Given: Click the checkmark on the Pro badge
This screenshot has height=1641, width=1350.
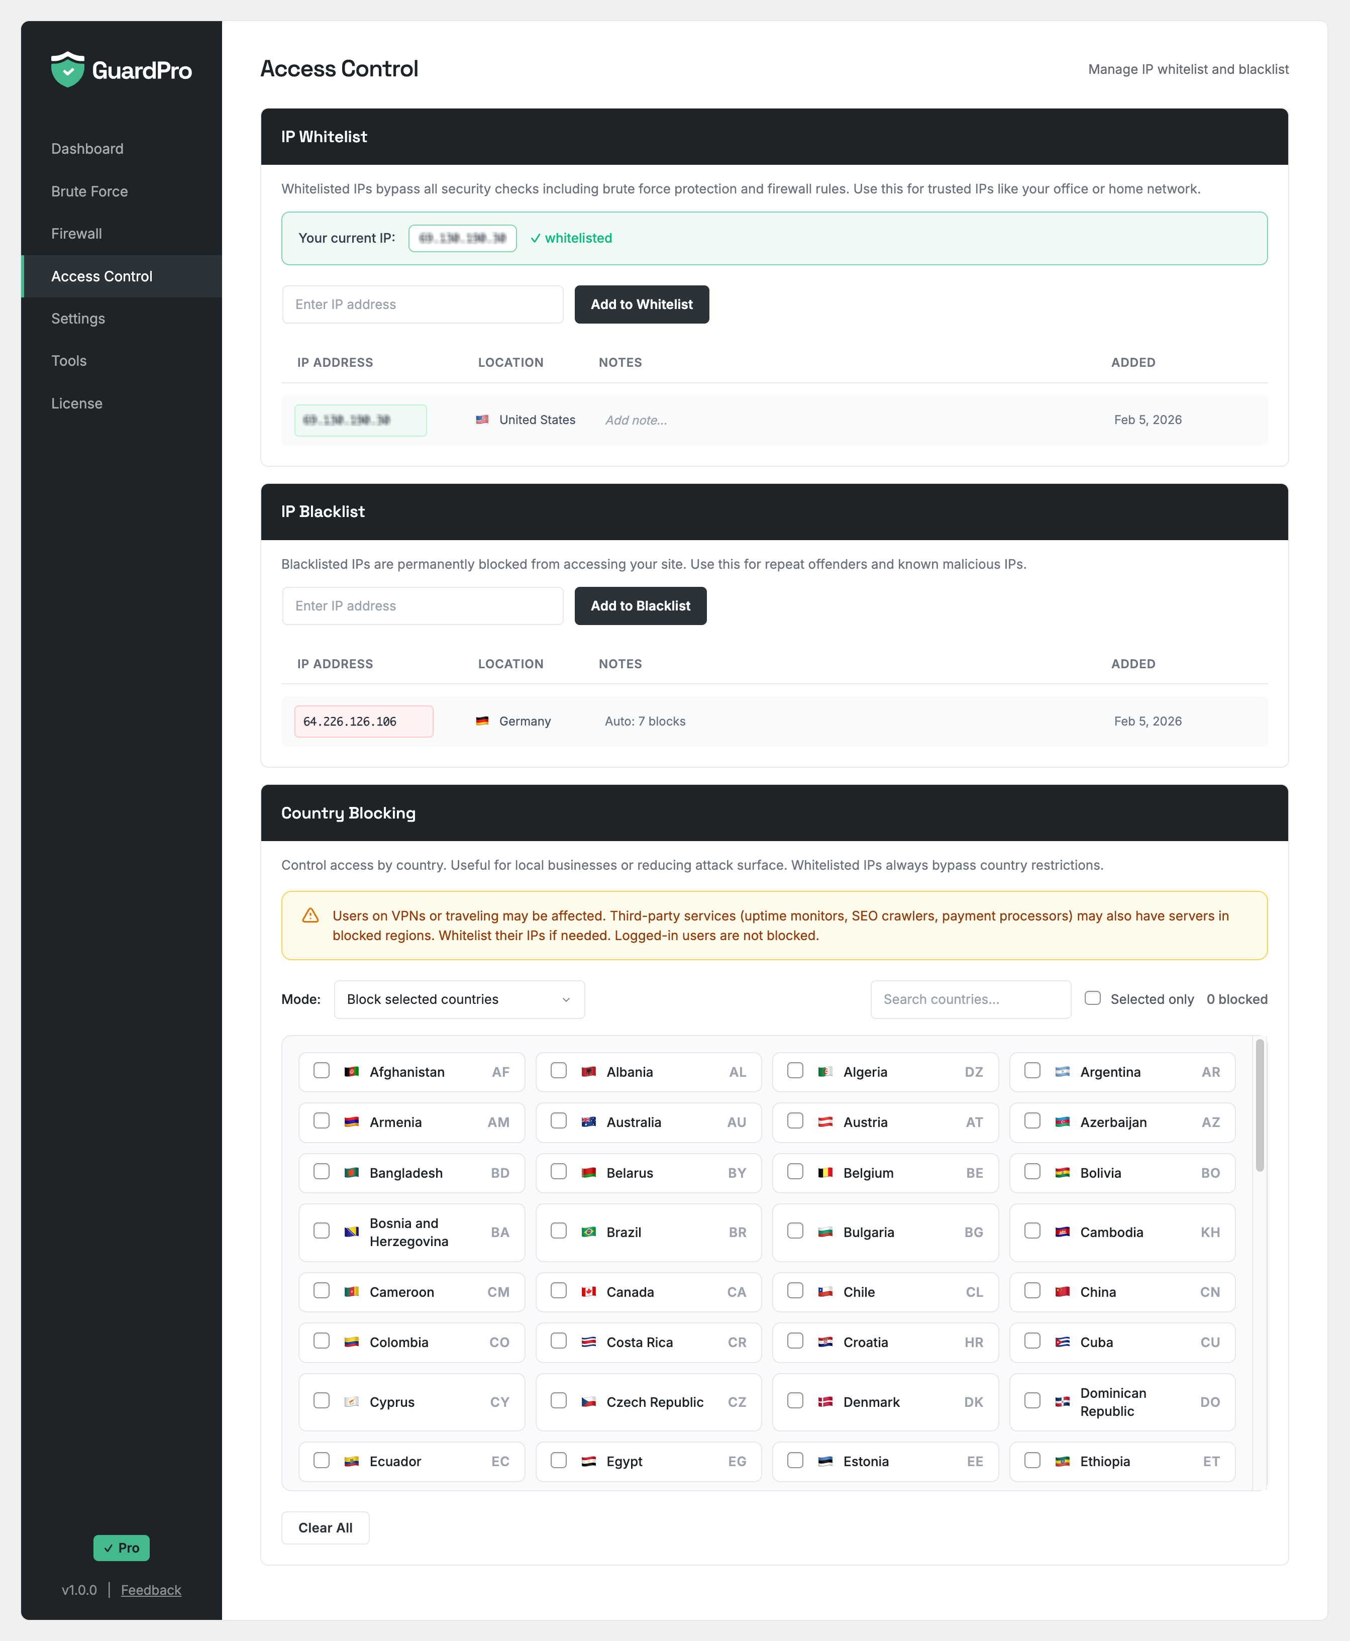Looking at the screenshot, I should (109, 1548).
